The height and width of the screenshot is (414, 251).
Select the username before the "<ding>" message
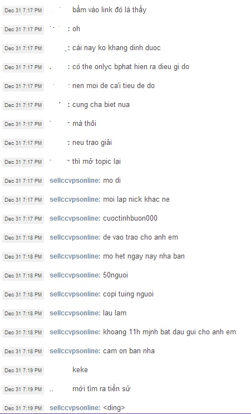coord(75,408)
